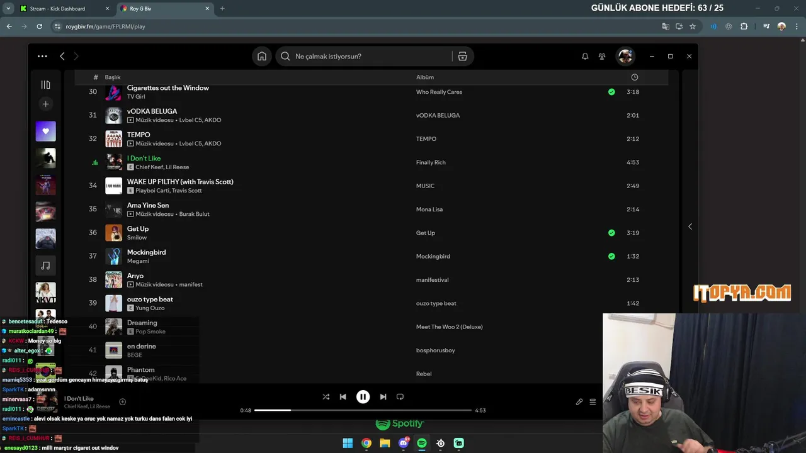Reload the browser page
This screenshot has width=806, height=453.
coord(39,26)
